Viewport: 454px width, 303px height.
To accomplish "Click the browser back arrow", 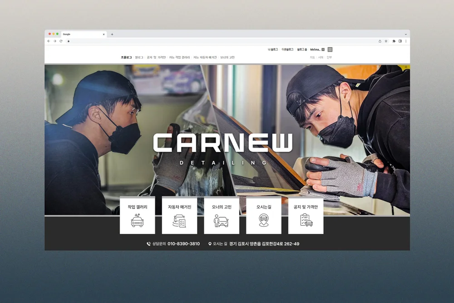I will 49,41.
